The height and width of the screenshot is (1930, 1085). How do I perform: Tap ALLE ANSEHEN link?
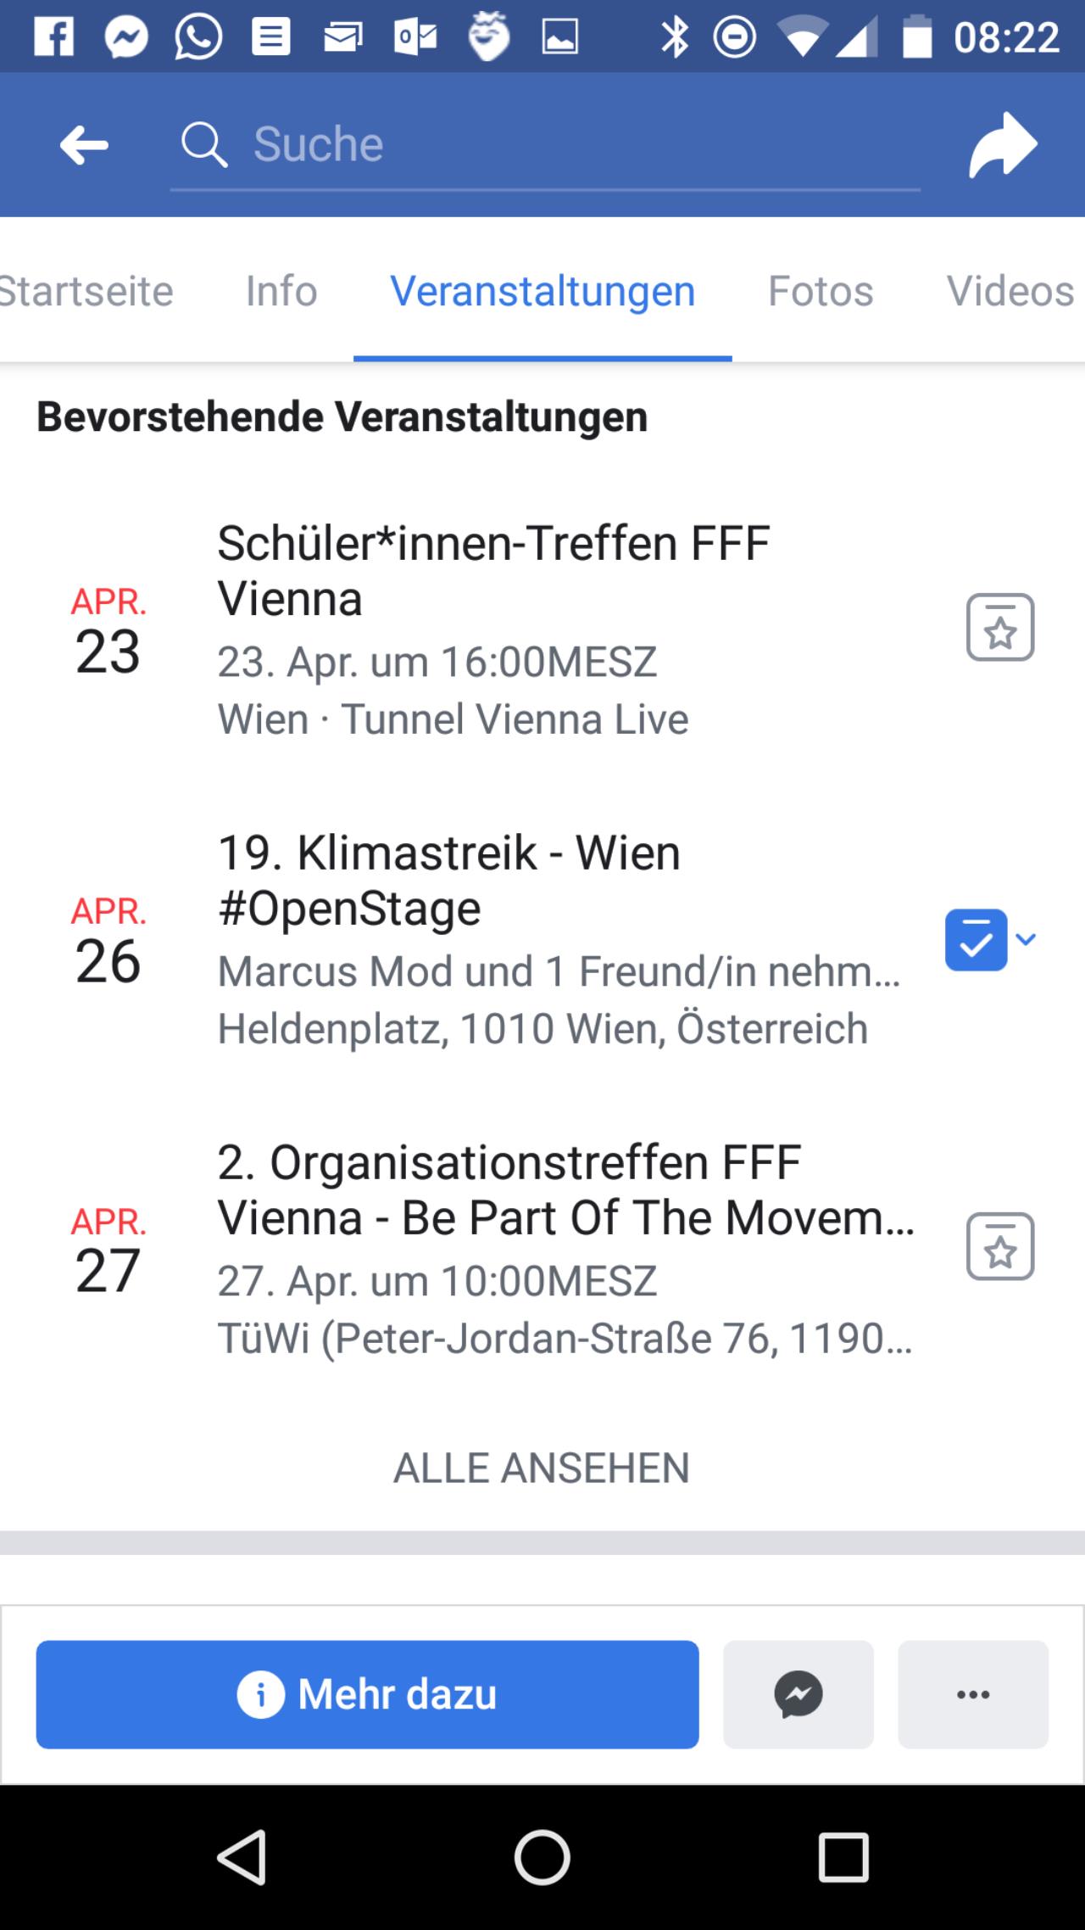click(542, 1468)
